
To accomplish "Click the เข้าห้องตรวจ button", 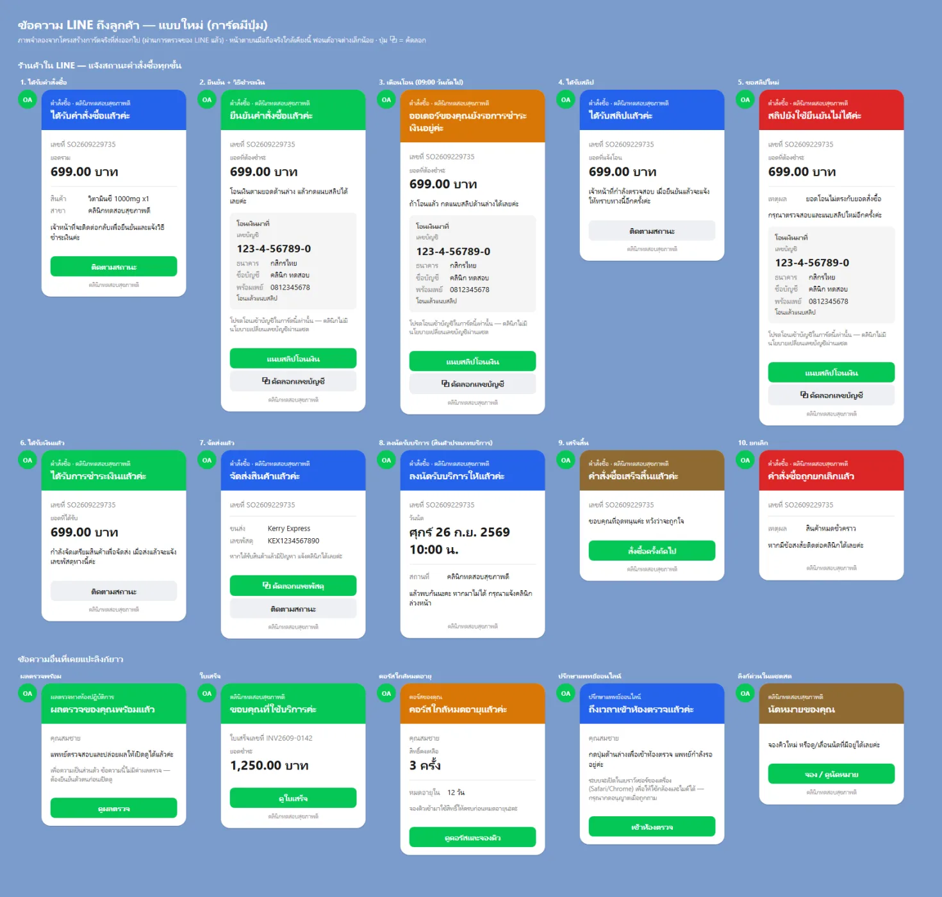I will pos(652,827).
